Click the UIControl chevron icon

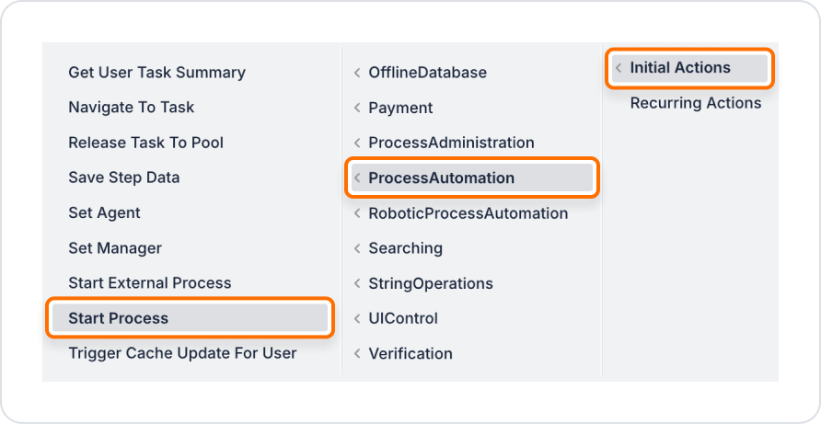click(357, 318)
